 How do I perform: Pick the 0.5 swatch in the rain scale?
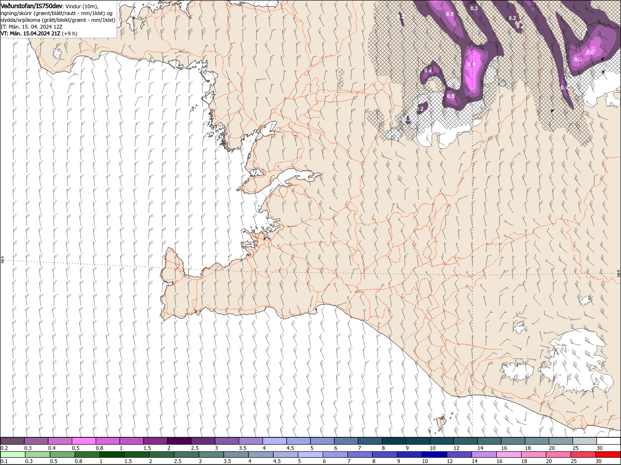click(x=62, y=455)
